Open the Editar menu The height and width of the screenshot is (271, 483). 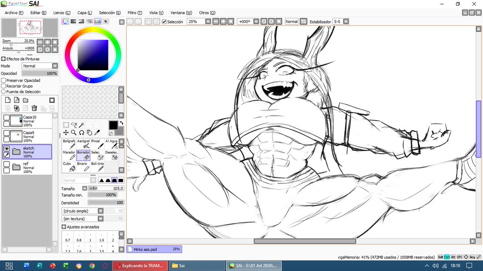38,12
